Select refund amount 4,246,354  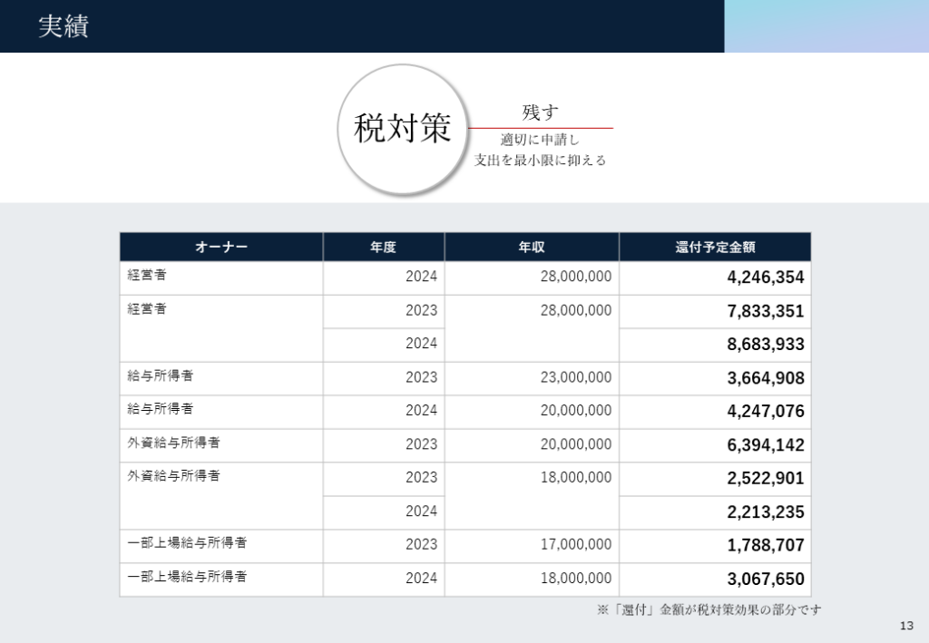(766, 278)
